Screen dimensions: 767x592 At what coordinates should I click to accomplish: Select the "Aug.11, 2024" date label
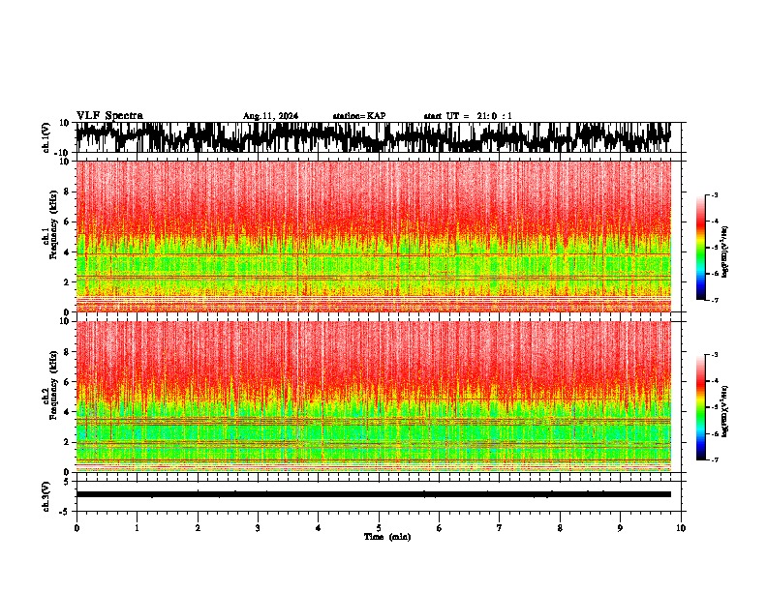coord(270,116)
